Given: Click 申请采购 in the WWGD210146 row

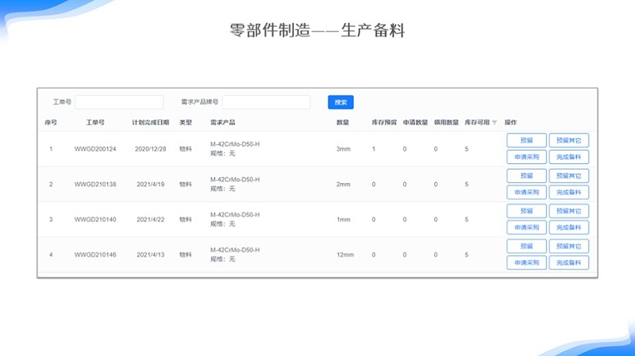Looking at the screenshot, I should click(526, 262).
